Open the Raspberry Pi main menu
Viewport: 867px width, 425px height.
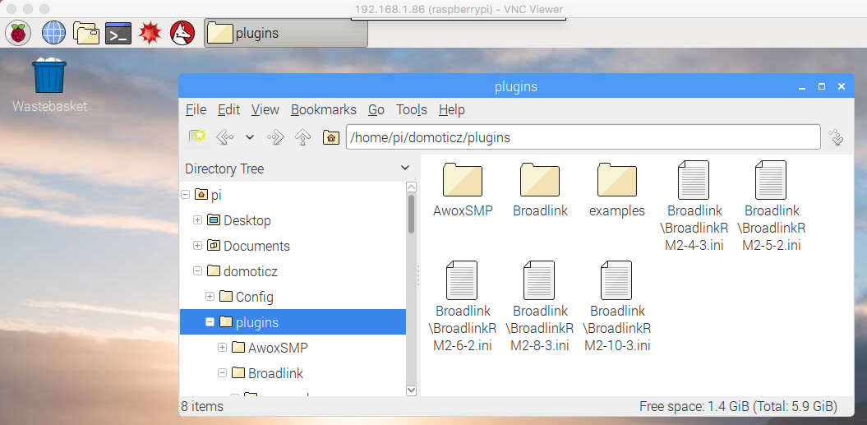click(x=18, y=33)
